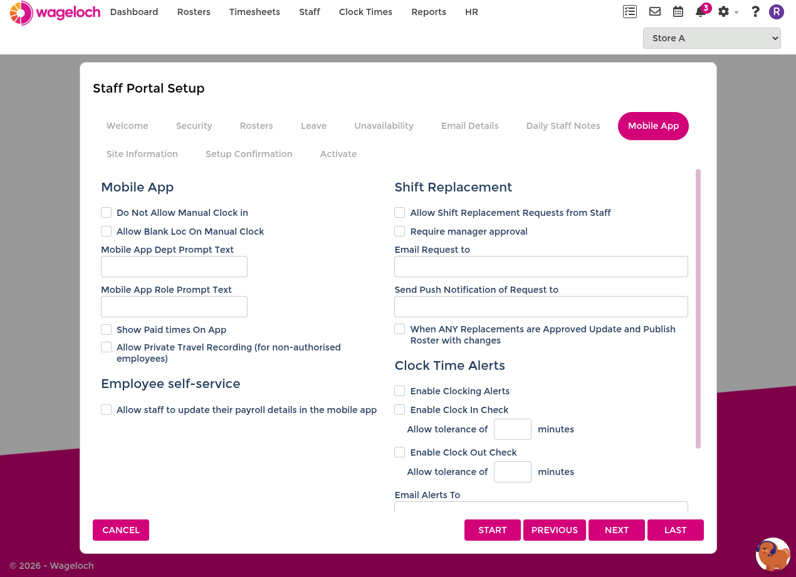Click the Clock In tolerance minutes field

click(513, 429)
